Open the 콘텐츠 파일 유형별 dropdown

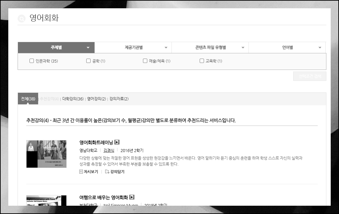[210, 47]
